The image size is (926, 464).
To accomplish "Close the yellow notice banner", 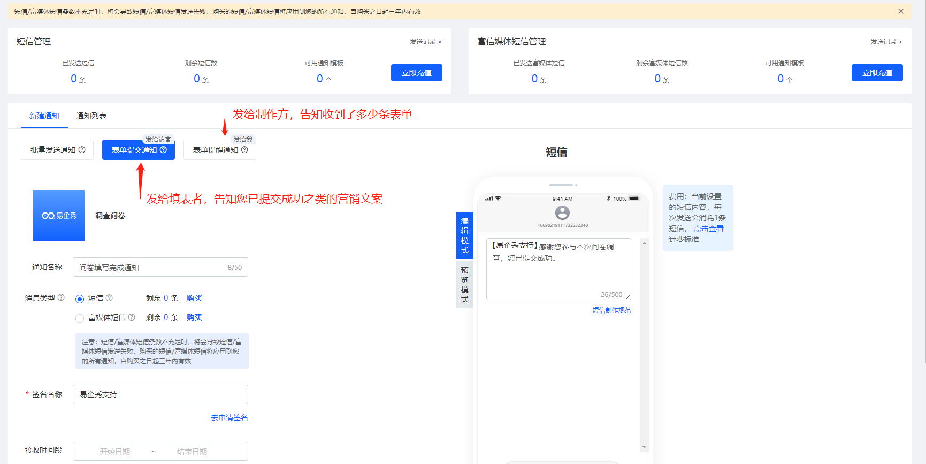I will coord(901,11).
